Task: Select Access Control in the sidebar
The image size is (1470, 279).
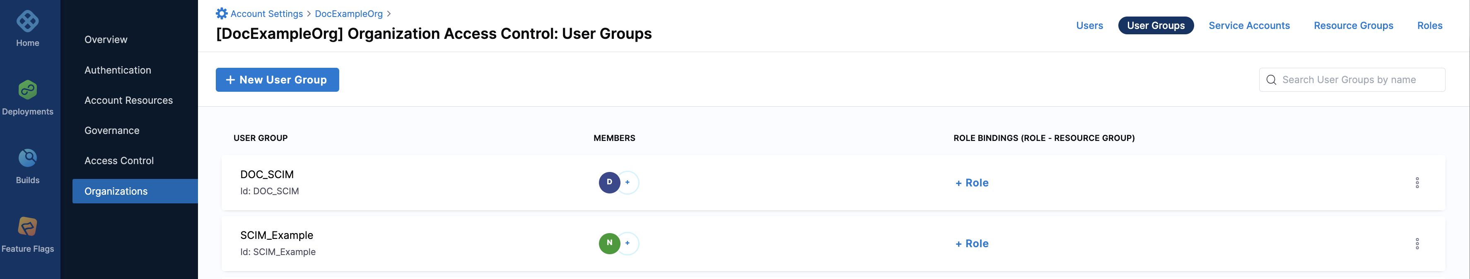Action: coord(119,160)
